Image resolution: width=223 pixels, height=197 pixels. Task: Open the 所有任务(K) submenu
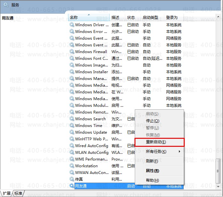pos(159,152)
